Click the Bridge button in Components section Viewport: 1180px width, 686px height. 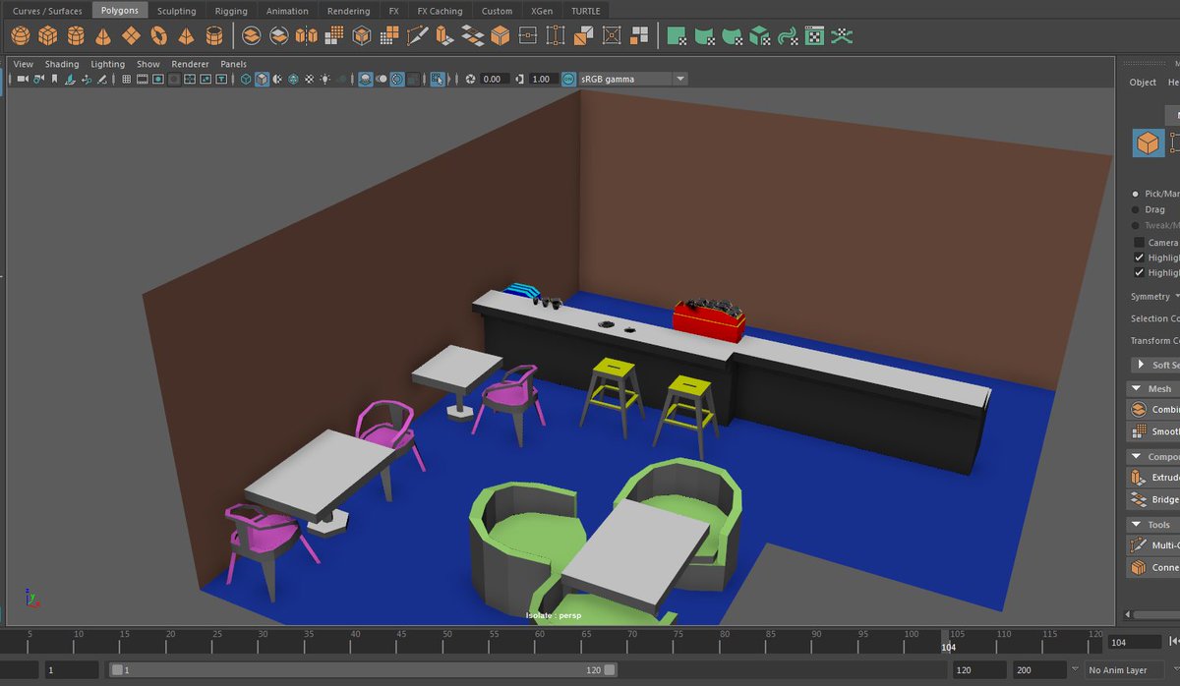[x=1153, y=499]
